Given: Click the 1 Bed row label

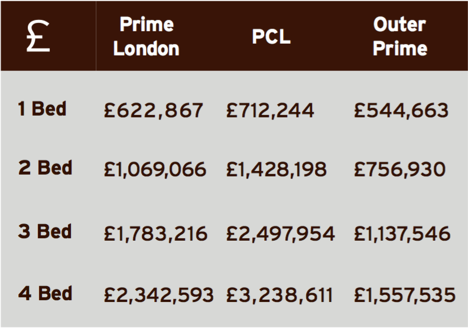Looking at the screenshot, I should tap(42, 109).
